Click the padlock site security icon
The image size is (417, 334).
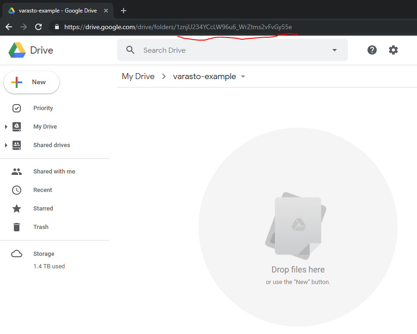tap(56, 27)
